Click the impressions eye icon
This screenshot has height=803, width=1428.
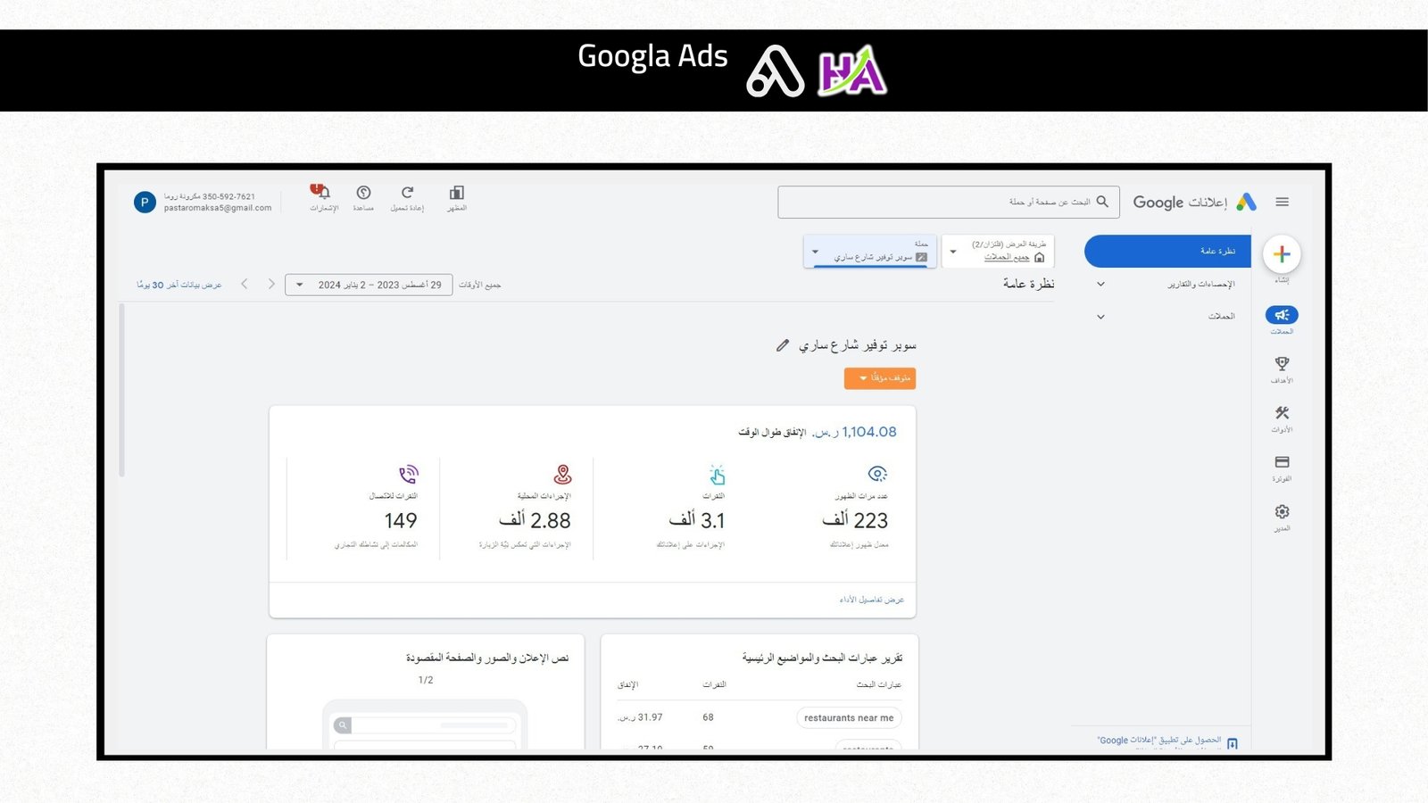point(877,474)
